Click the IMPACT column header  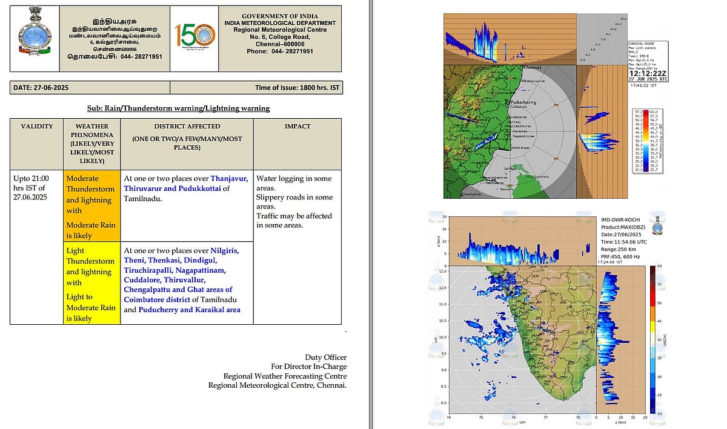coord(297,127)
